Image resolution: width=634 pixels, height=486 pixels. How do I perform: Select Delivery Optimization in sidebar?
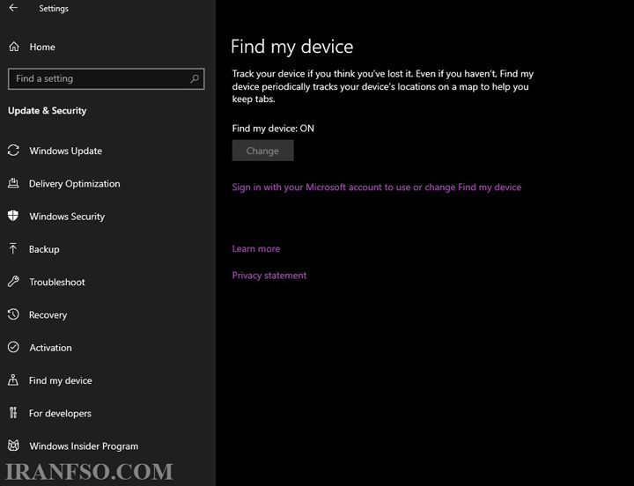click(74, 183)
